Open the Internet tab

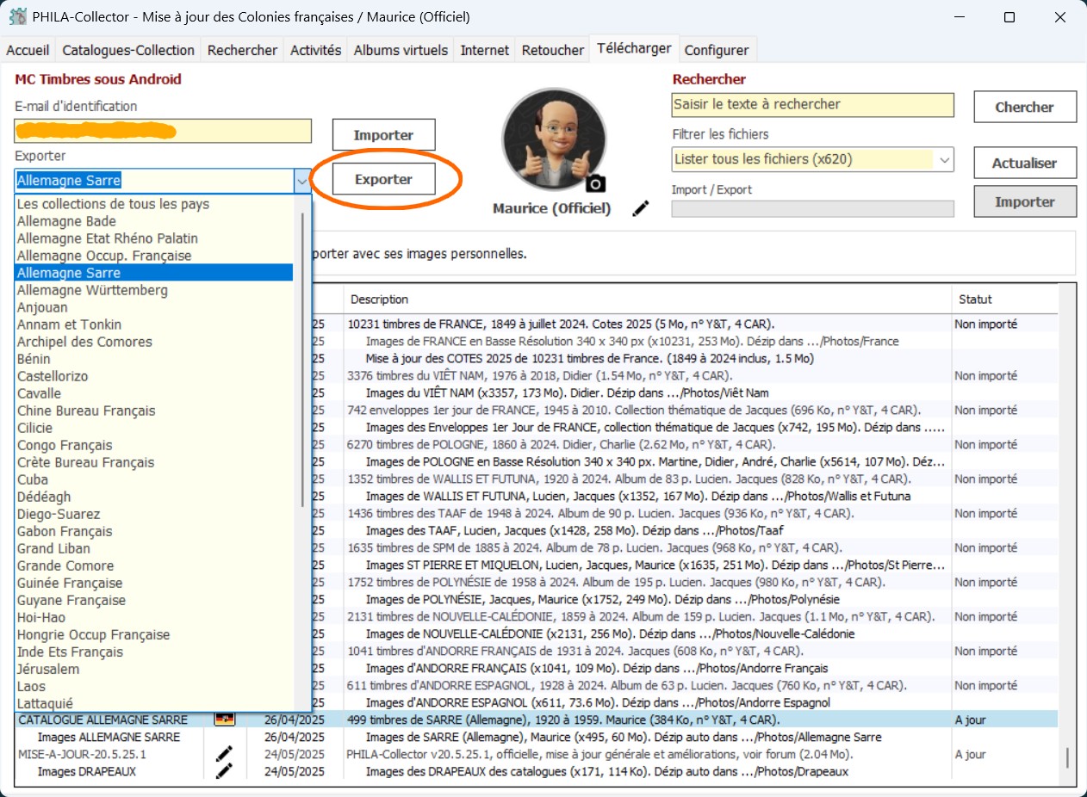(x=485, y=50)
